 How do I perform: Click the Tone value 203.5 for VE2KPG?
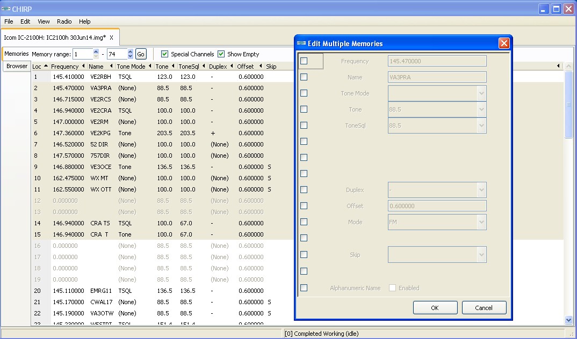[x=164, y=133]
